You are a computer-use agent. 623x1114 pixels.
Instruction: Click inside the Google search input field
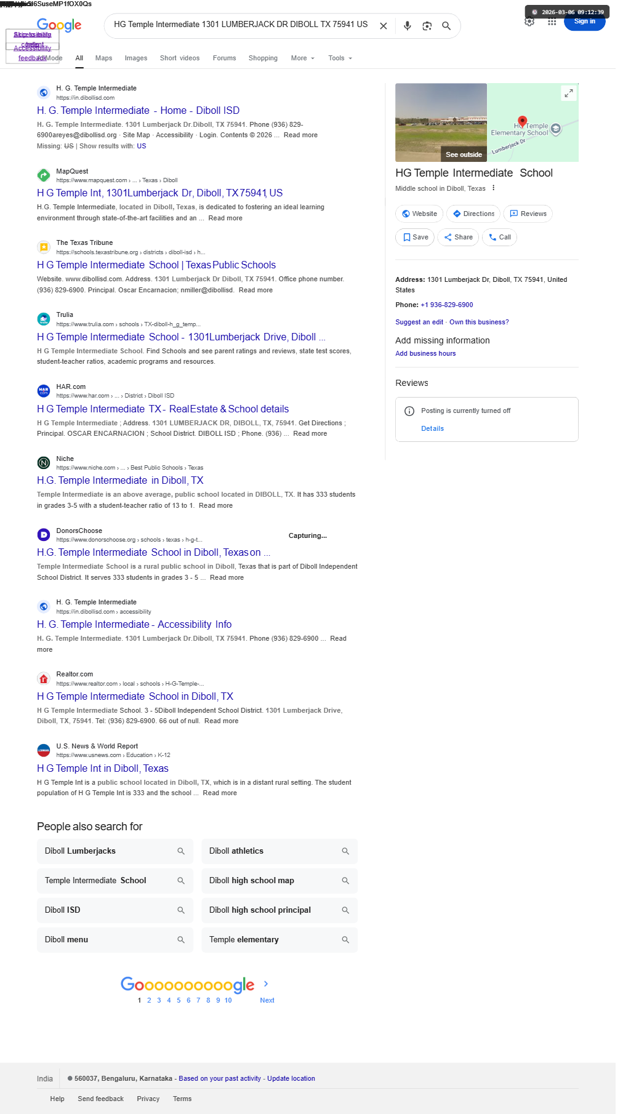point(241,25)
